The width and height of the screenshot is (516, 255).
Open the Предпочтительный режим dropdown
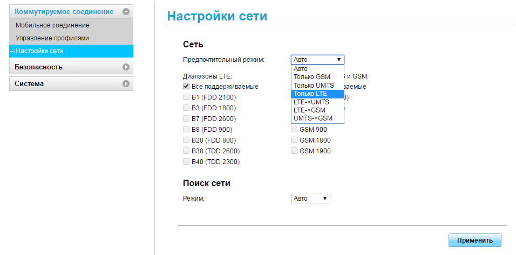tap(317, 60)
